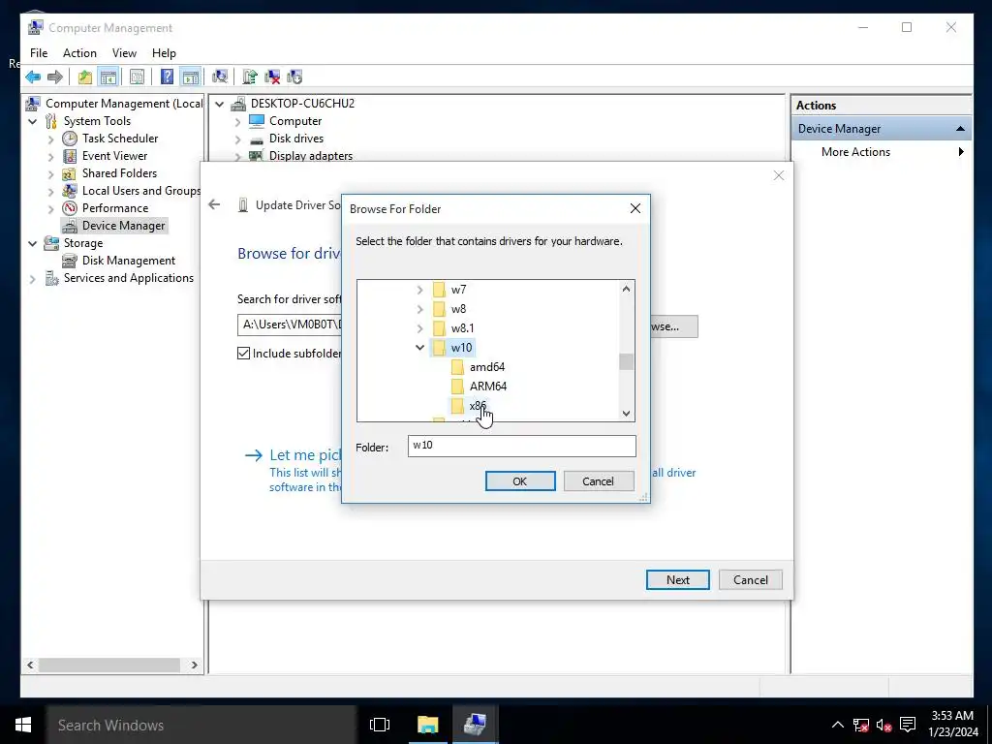This screenshot has height=744, width=992.
Task: Click the Up One Level folder icon
Action: tap(85, 77)
